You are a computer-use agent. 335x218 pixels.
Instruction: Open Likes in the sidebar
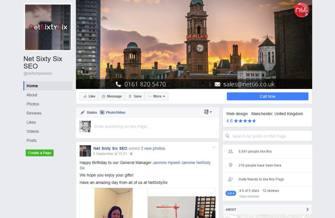pos(31,122)
